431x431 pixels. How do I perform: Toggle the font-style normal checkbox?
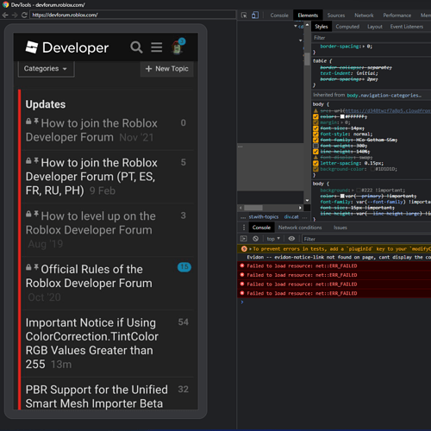click(315, 134)
